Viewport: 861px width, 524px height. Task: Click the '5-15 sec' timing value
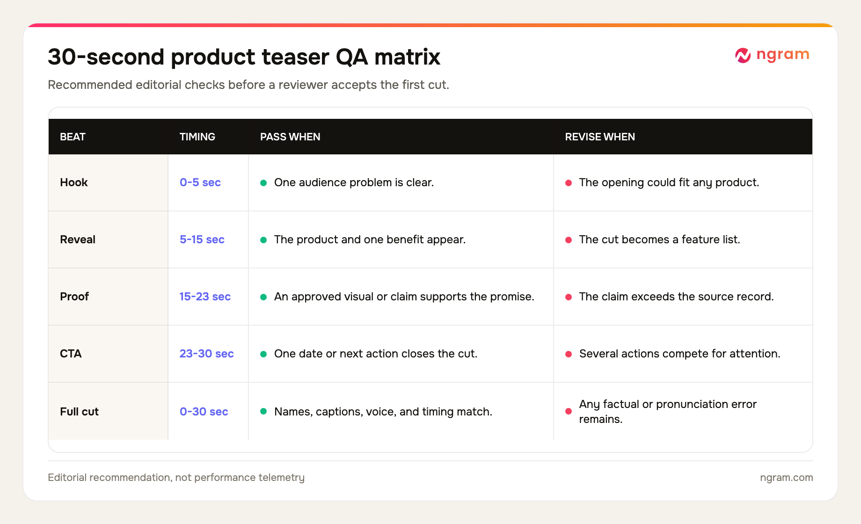[202, 240]
